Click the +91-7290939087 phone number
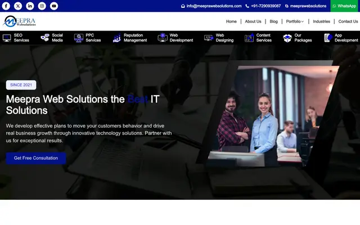The width and height of the screenshot is (360, 225). click(266, 6)
